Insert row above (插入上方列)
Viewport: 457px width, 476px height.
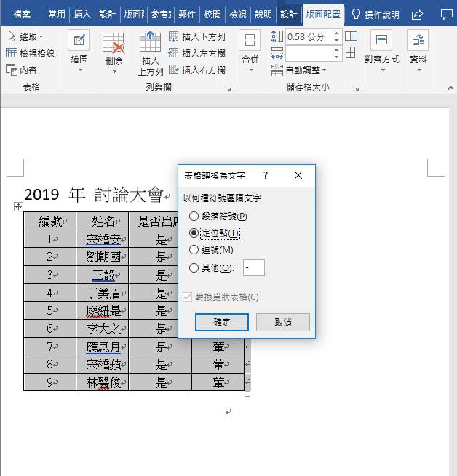tap(150, 54)
